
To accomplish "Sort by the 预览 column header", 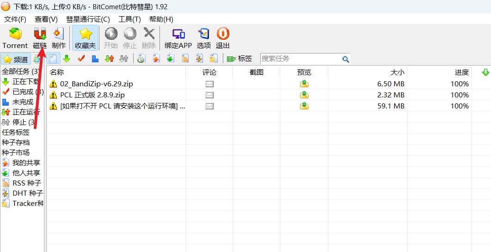I will 304,72.
